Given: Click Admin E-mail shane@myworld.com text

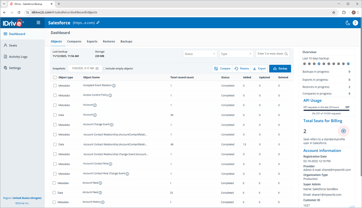Looking at the screenshot, I should [x=327, y=170].
